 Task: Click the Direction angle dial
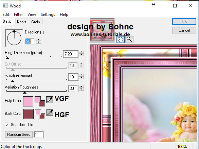tap(14, 38)
